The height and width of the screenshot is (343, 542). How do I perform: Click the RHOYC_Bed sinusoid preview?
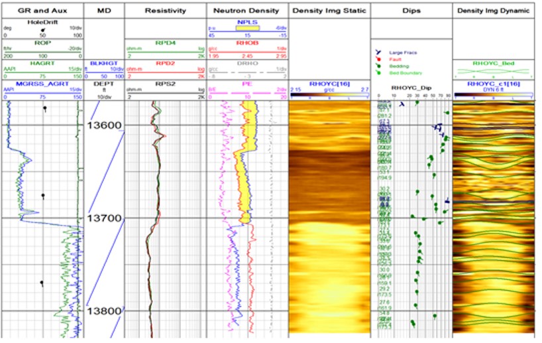click(495, 72)
